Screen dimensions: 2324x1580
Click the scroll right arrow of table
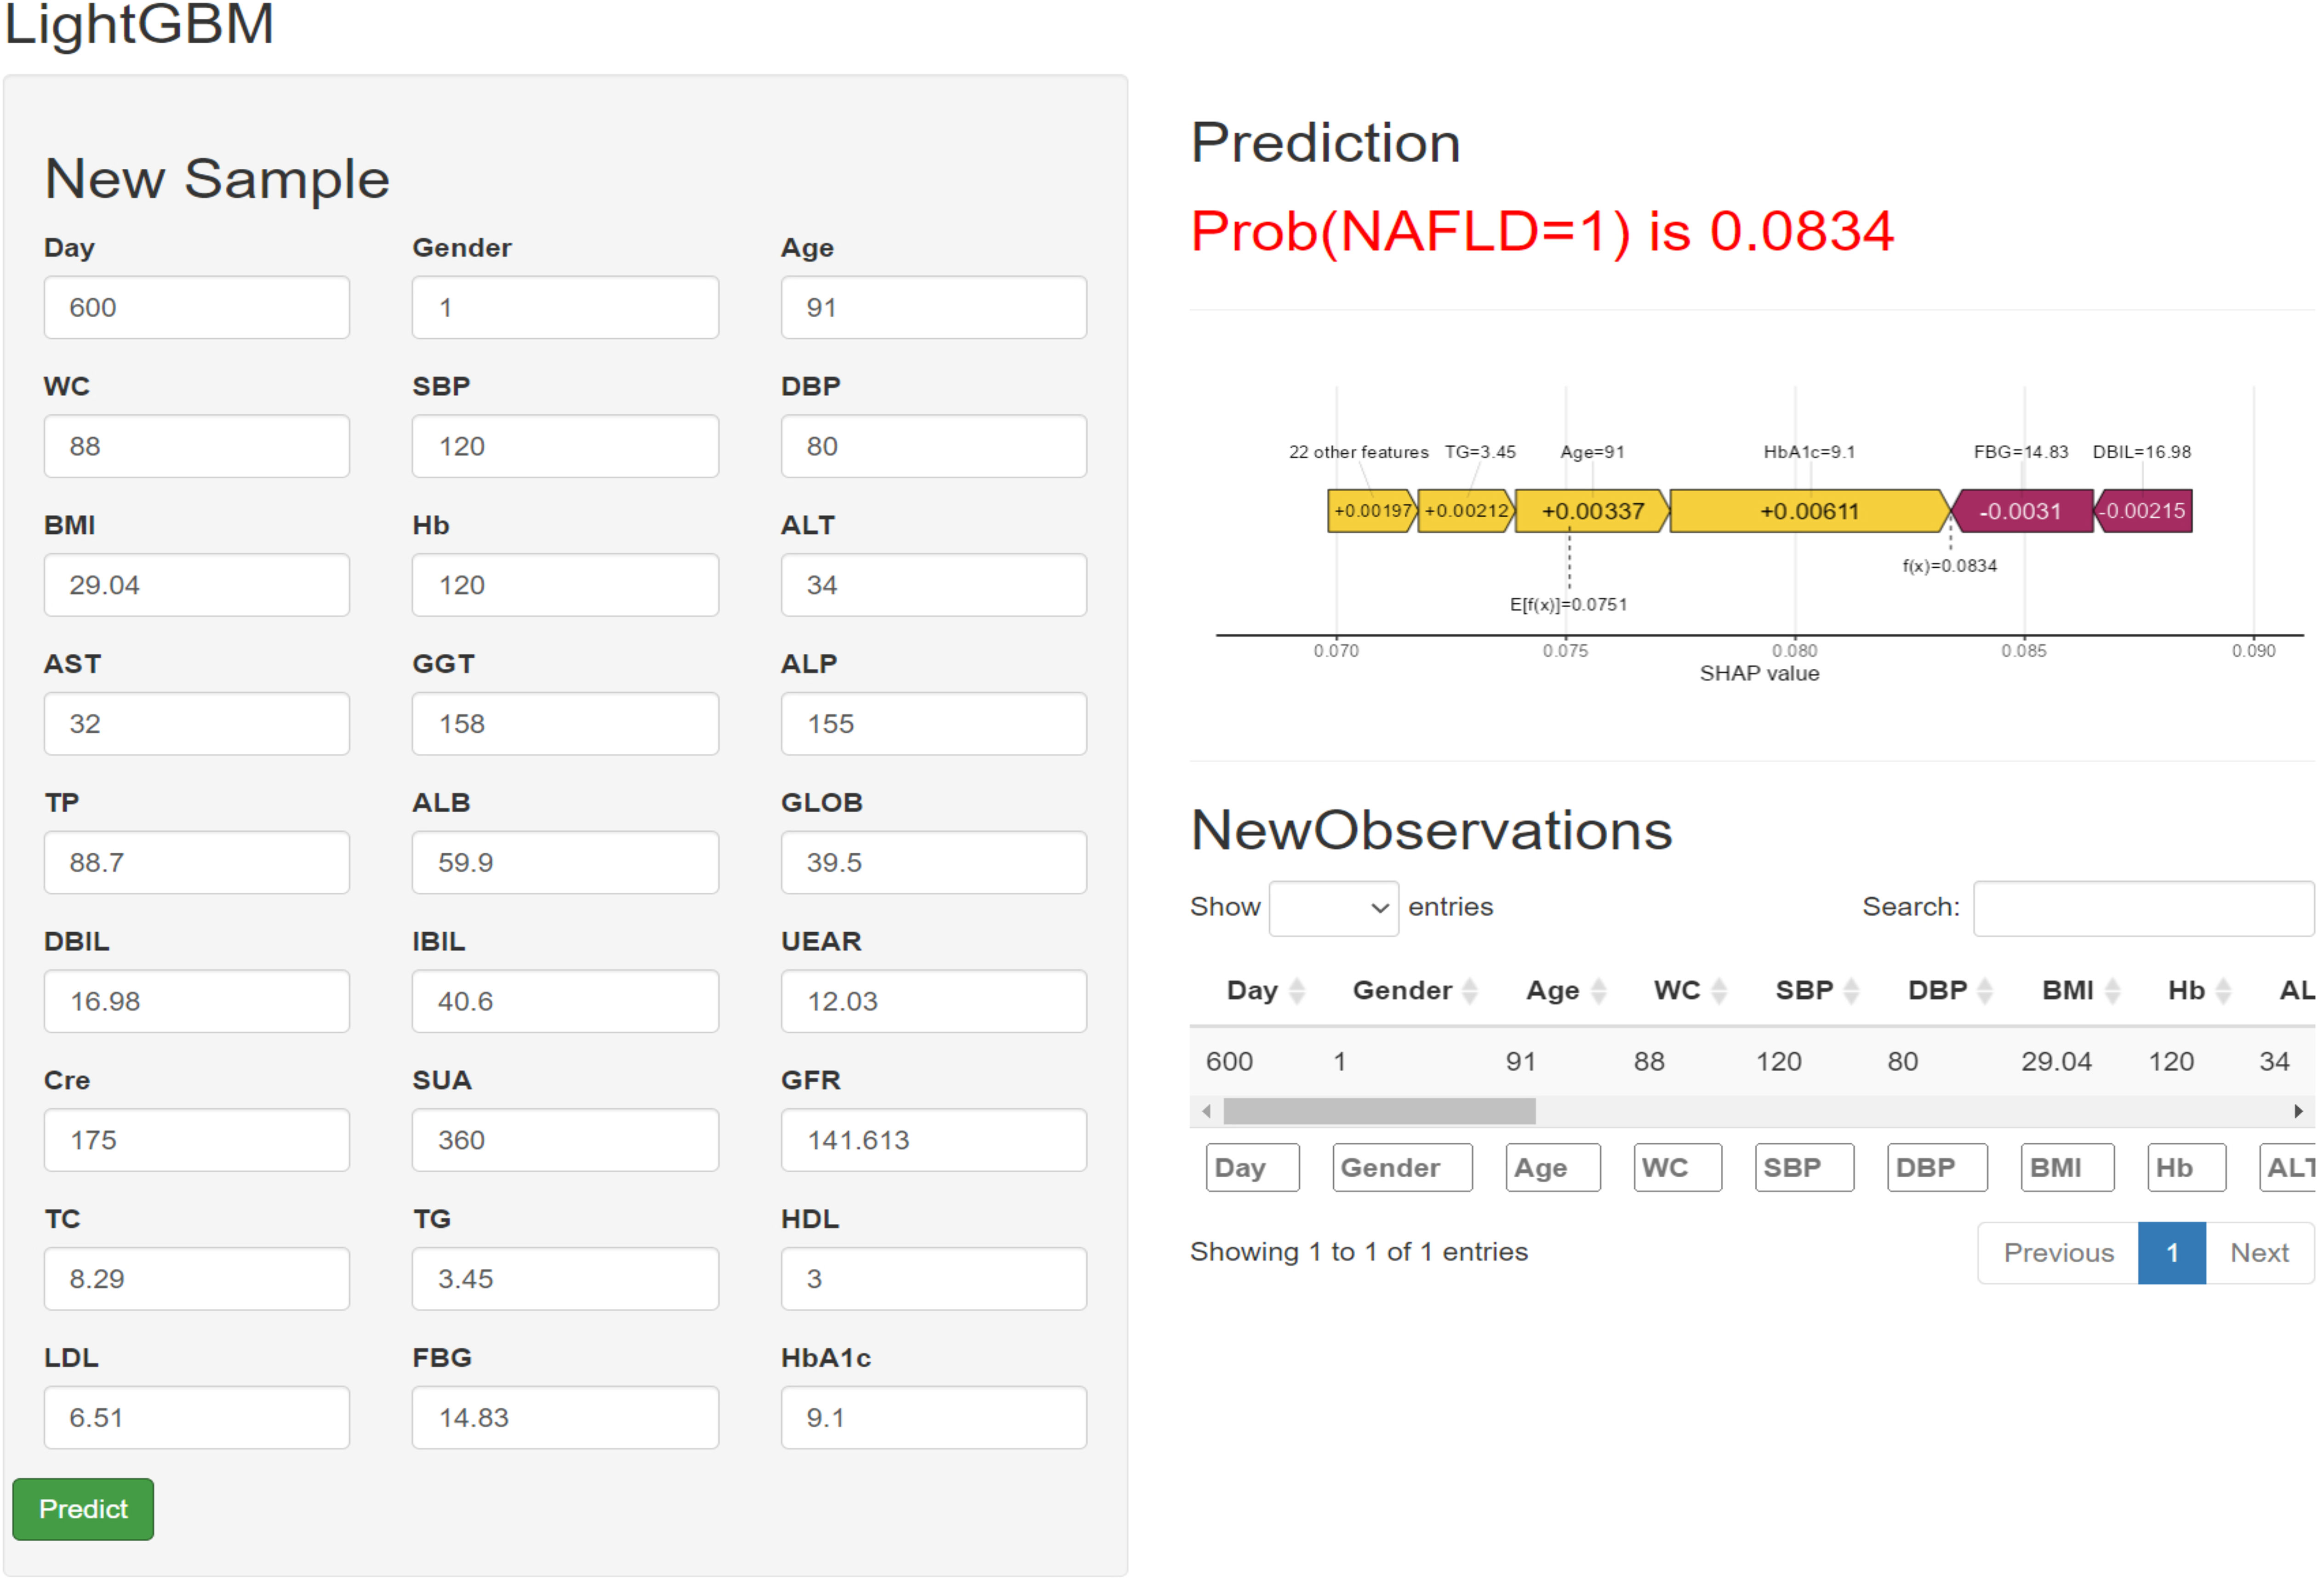[2298, 1111]
